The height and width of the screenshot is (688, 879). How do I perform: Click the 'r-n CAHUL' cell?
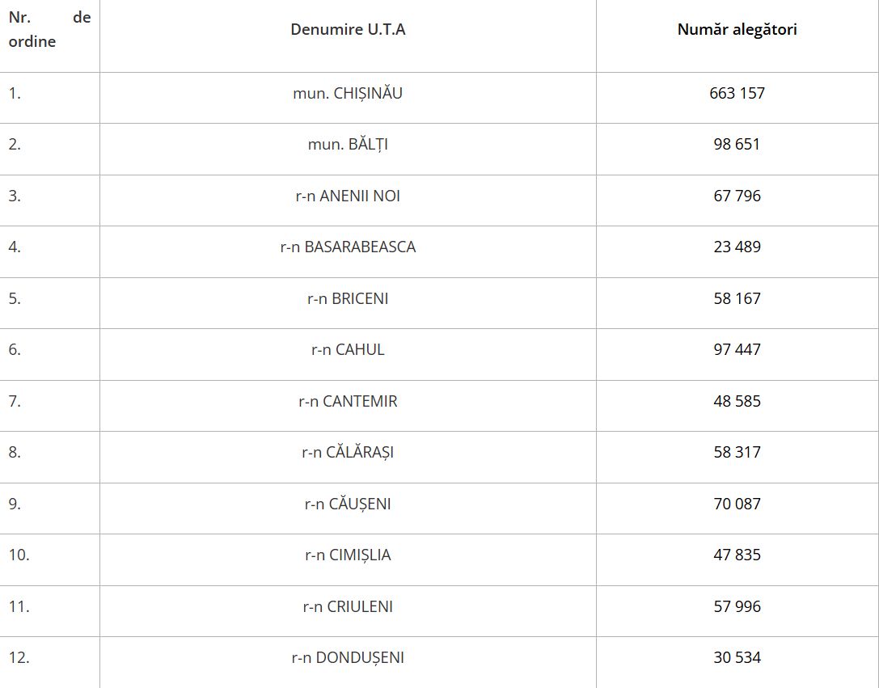(348, 349)
